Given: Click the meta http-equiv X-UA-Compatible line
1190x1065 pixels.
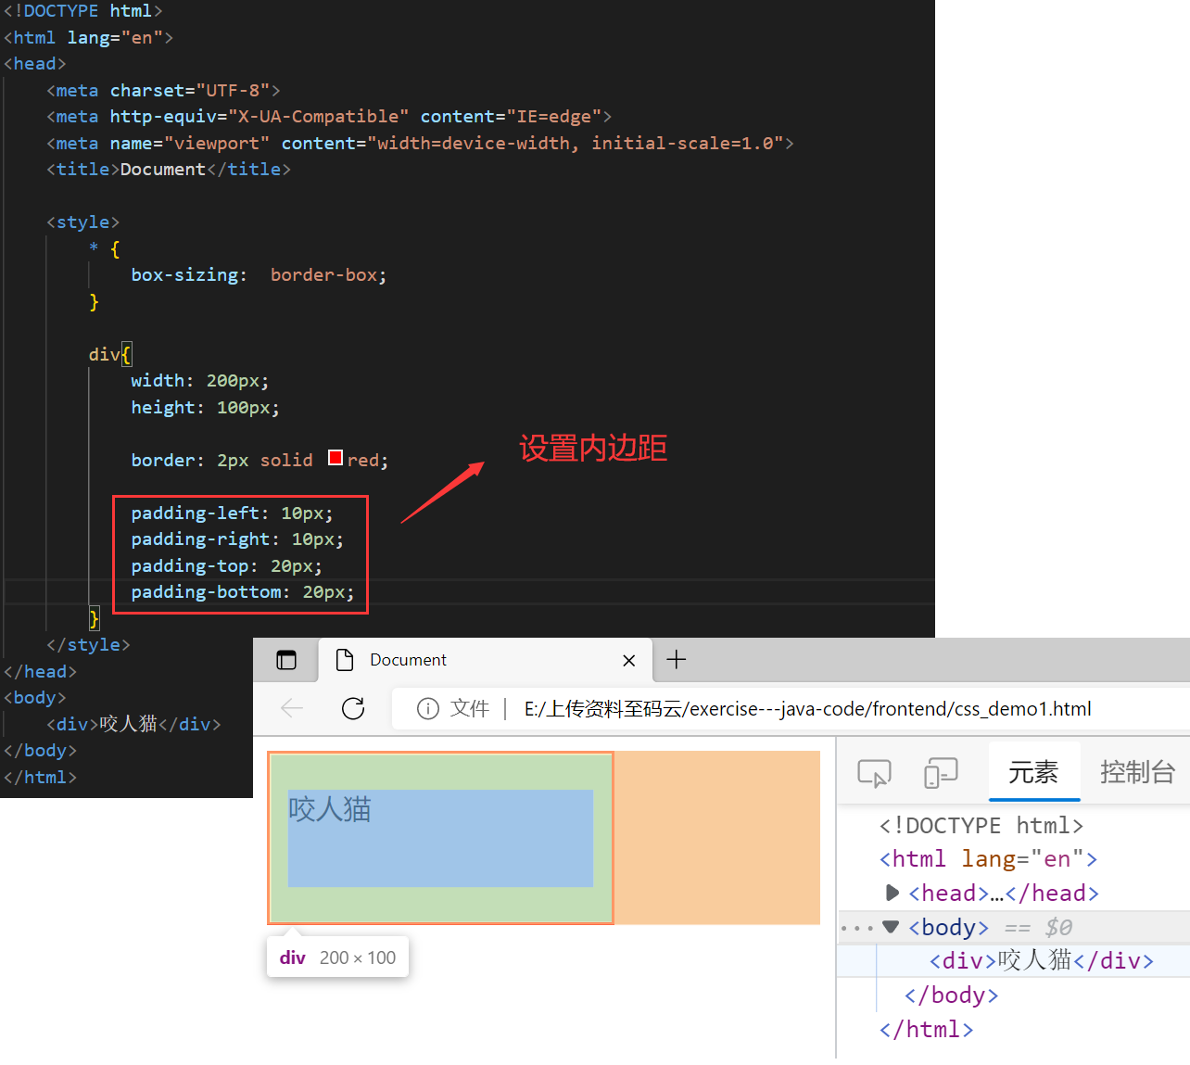Looking at the screenshot, I should [329, 117].
